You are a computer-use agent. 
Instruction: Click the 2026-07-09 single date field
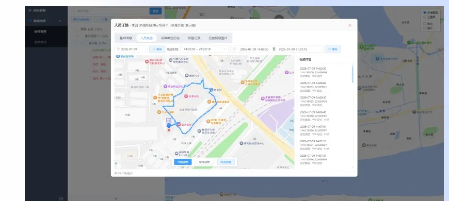tap(131, 49)
